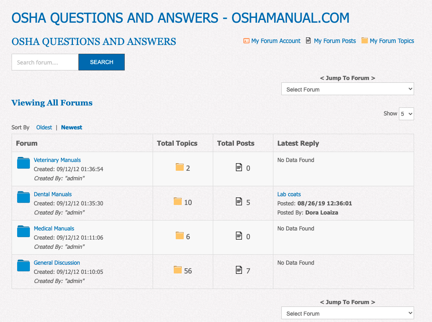Click the post count 5 for Dental Manuals
The height and width of the screenshot is (322, 432).
pos(248,203)
